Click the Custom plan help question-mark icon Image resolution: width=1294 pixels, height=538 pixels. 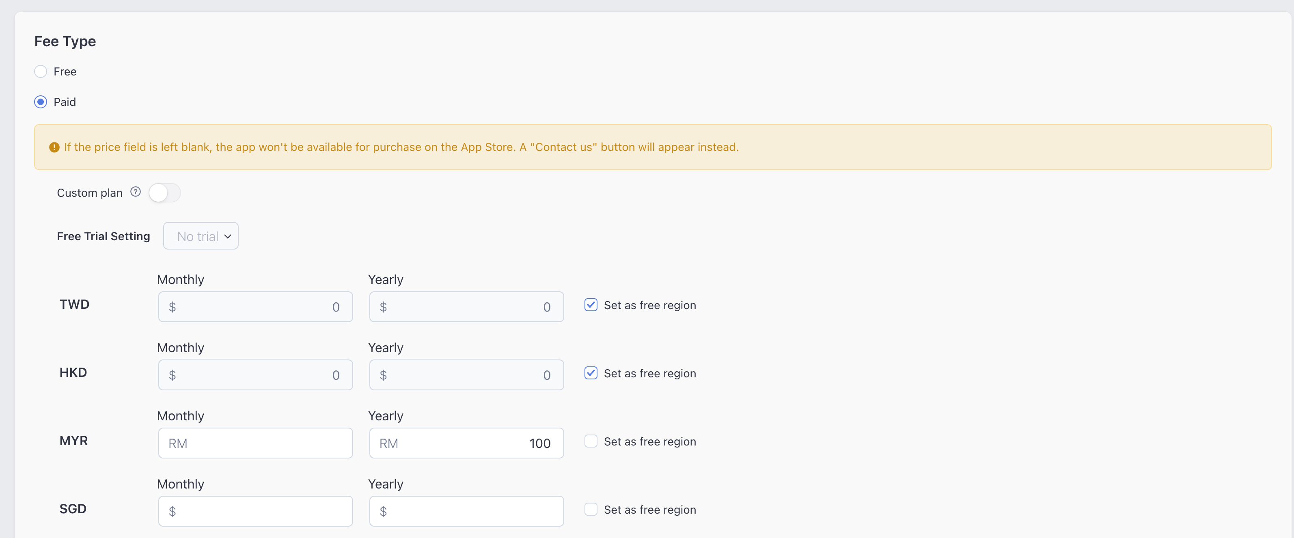(135, 192)
